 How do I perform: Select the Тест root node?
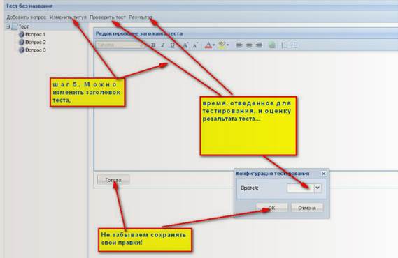(x=24, y=26)
